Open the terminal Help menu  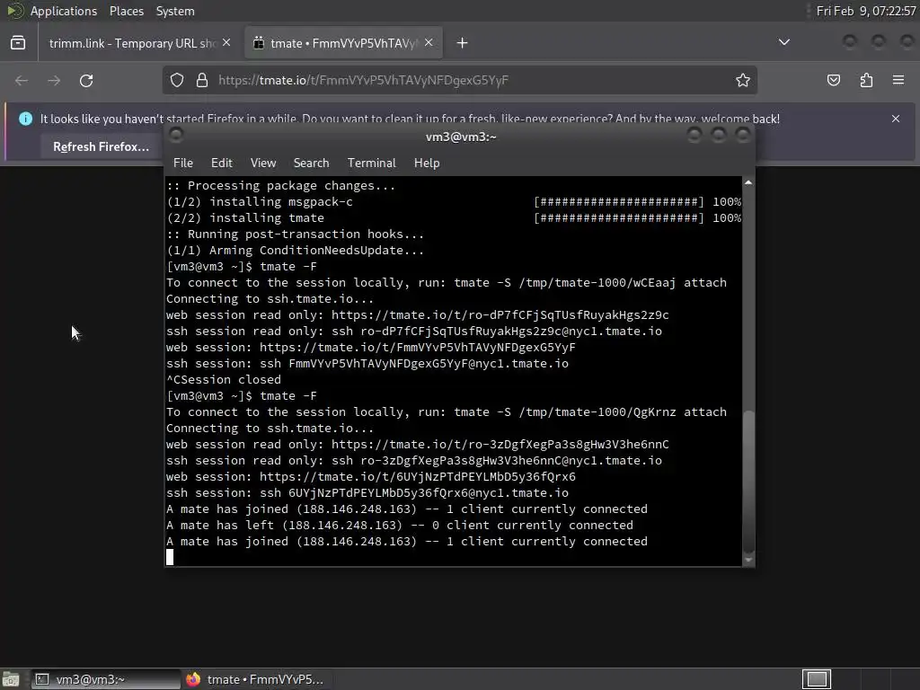pyautogui.click(x=427, y=164)
